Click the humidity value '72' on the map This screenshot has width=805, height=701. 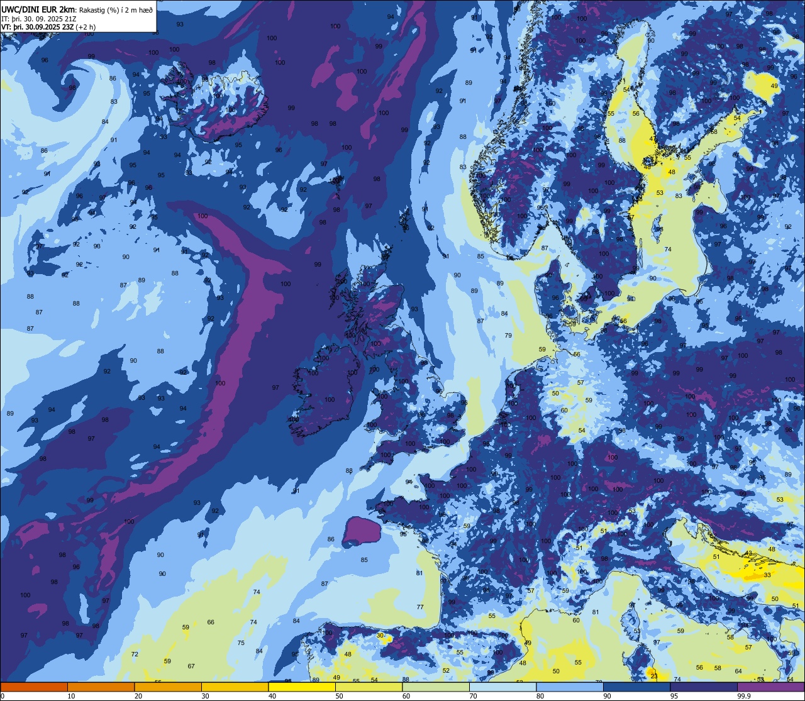pyautogui.click(x=135, y=654)
